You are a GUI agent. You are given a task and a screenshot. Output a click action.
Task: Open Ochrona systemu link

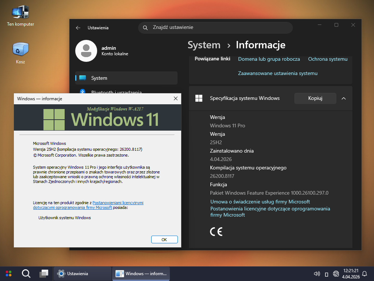coord(328,59)
